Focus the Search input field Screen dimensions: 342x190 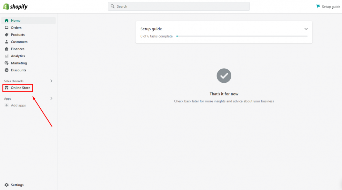(179, 6)
